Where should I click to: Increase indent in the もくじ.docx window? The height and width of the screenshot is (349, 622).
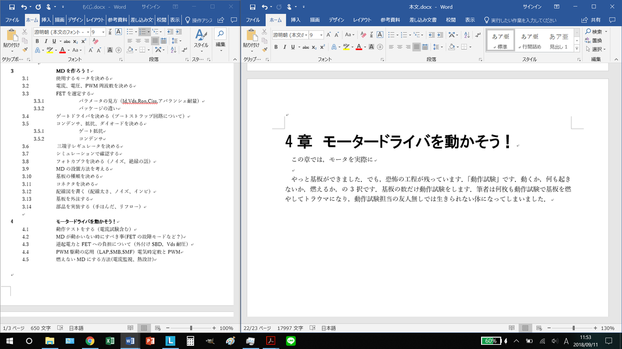click(179, 32)
